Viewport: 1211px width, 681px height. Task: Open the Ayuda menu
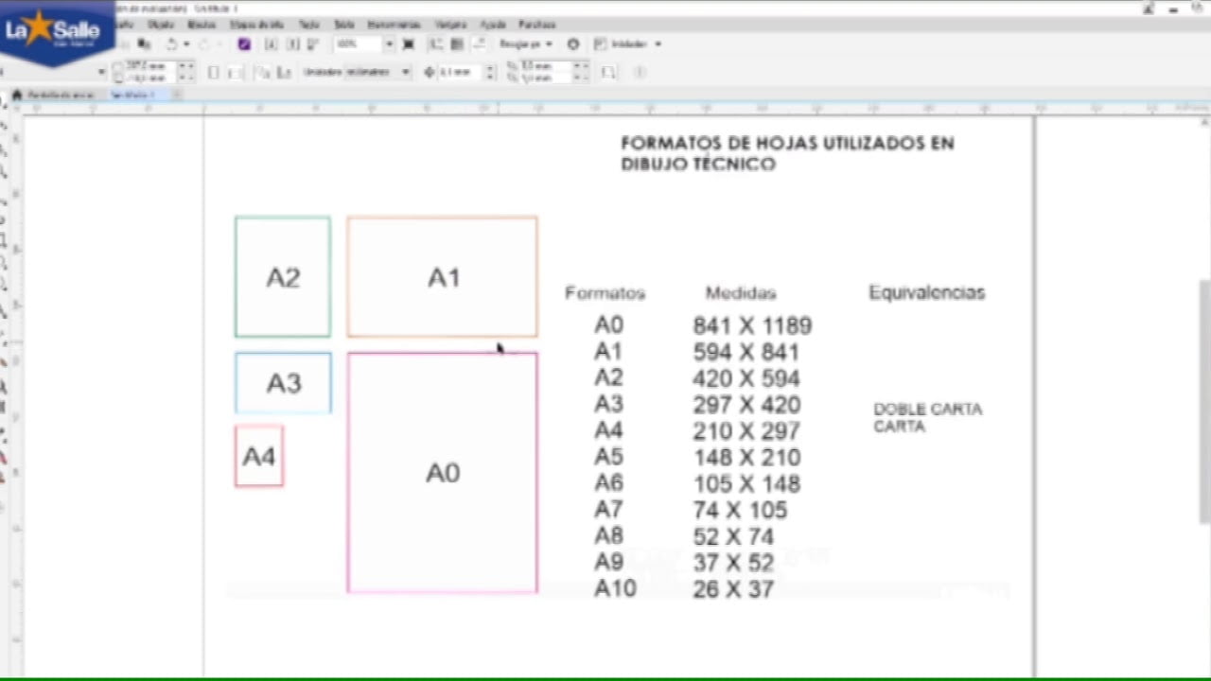pyautogui.click(x=493, y=25)
